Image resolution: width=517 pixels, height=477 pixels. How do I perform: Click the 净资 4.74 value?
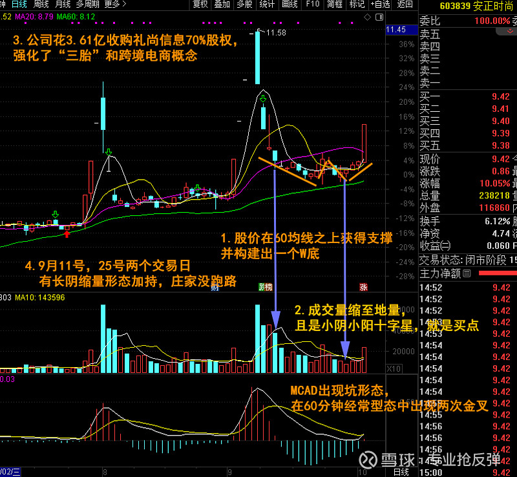click(501, 233)
